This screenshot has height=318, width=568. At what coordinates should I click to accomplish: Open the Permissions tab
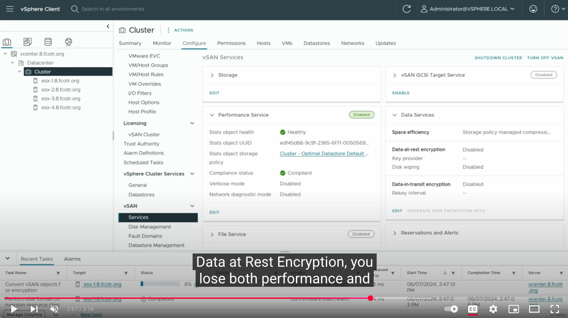tap(231, 43)
